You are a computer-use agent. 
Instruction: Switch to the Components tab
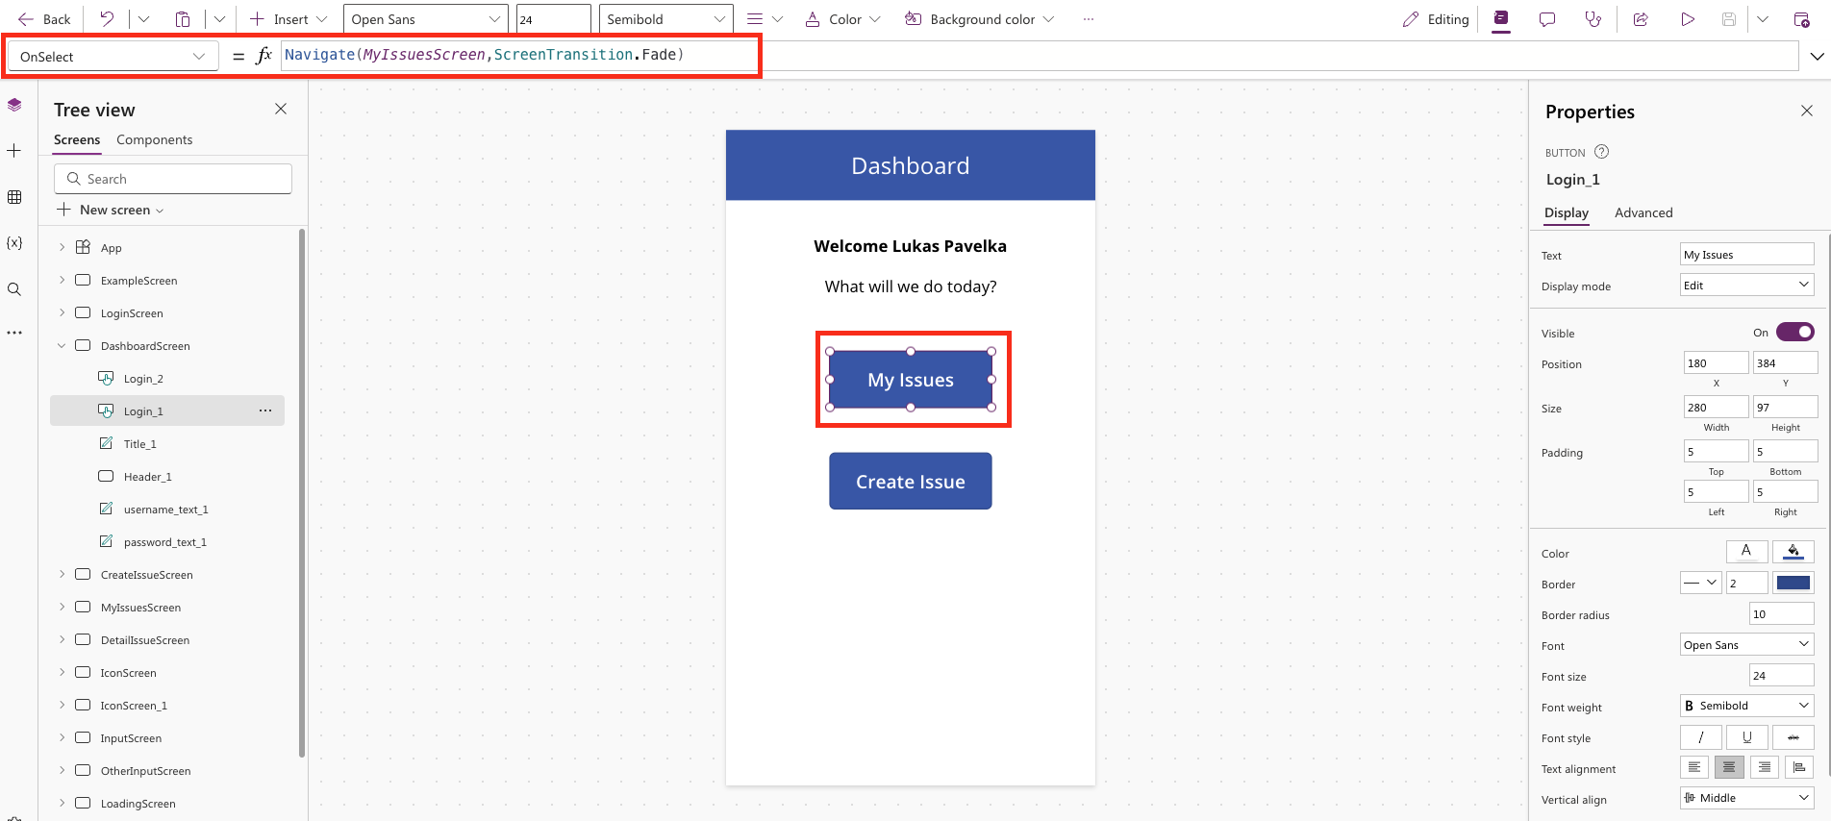(x=154, y=140)
